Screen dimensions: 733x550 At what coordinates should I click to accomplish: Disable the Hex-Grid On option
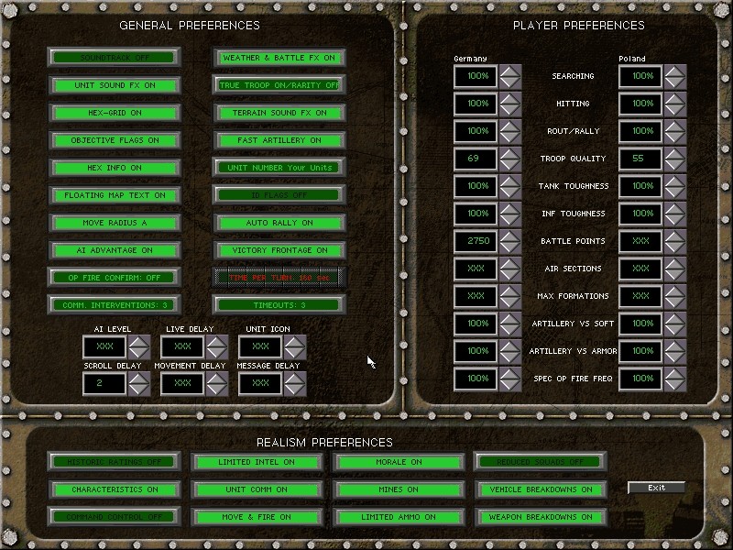(114, 113)
